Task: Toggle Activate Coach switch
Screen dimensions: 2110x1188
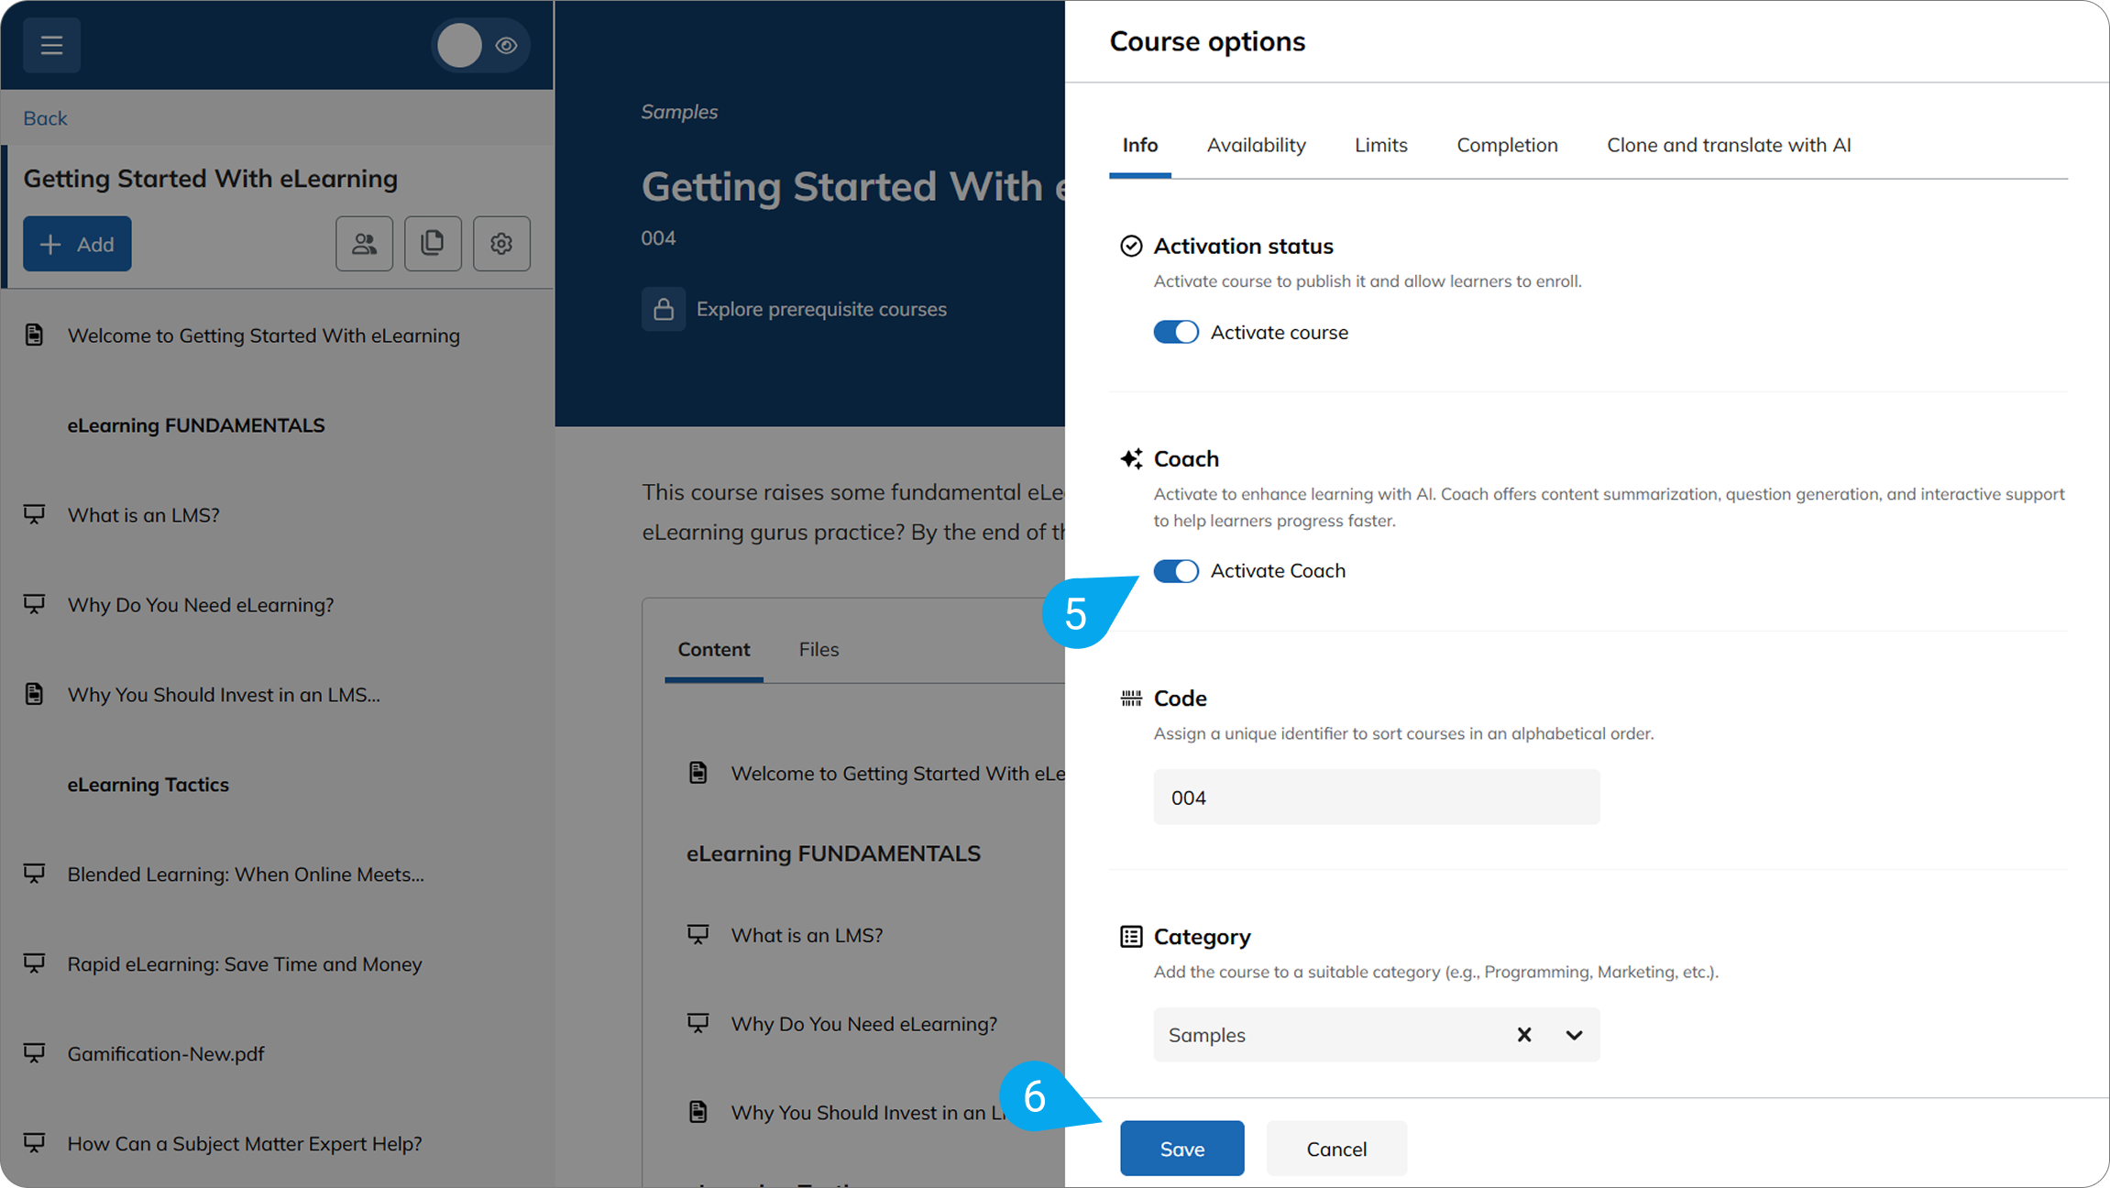Action: (x=1176, y=571)
